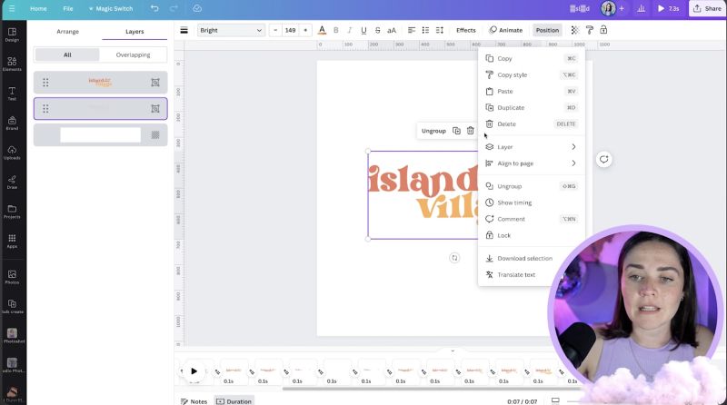This screenshot has height=405, width=727.
Task: Choose Paste from the context menu
Action: (x=532, y=92)
